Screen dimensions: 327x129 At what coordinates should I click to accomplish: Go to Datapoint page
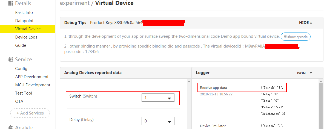(24, 21)
